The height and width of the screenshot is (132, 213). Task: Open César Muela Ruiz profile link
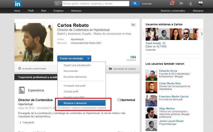170,83
